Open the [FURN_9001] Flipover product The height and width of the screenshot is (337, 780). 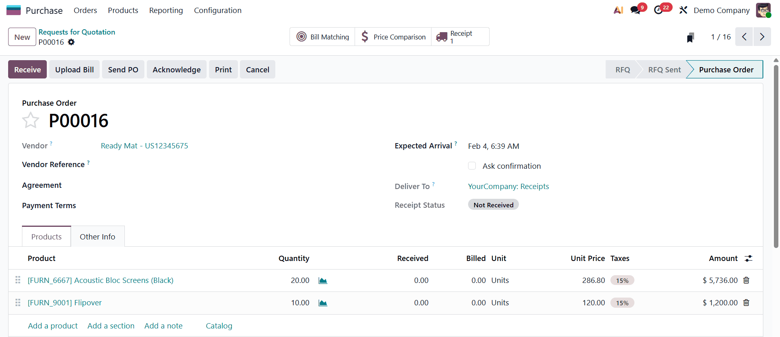[65, 302]
